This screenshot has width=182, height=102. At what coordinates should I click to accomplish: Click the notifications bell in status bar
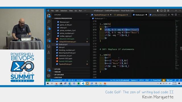click(x=179, y=80)
